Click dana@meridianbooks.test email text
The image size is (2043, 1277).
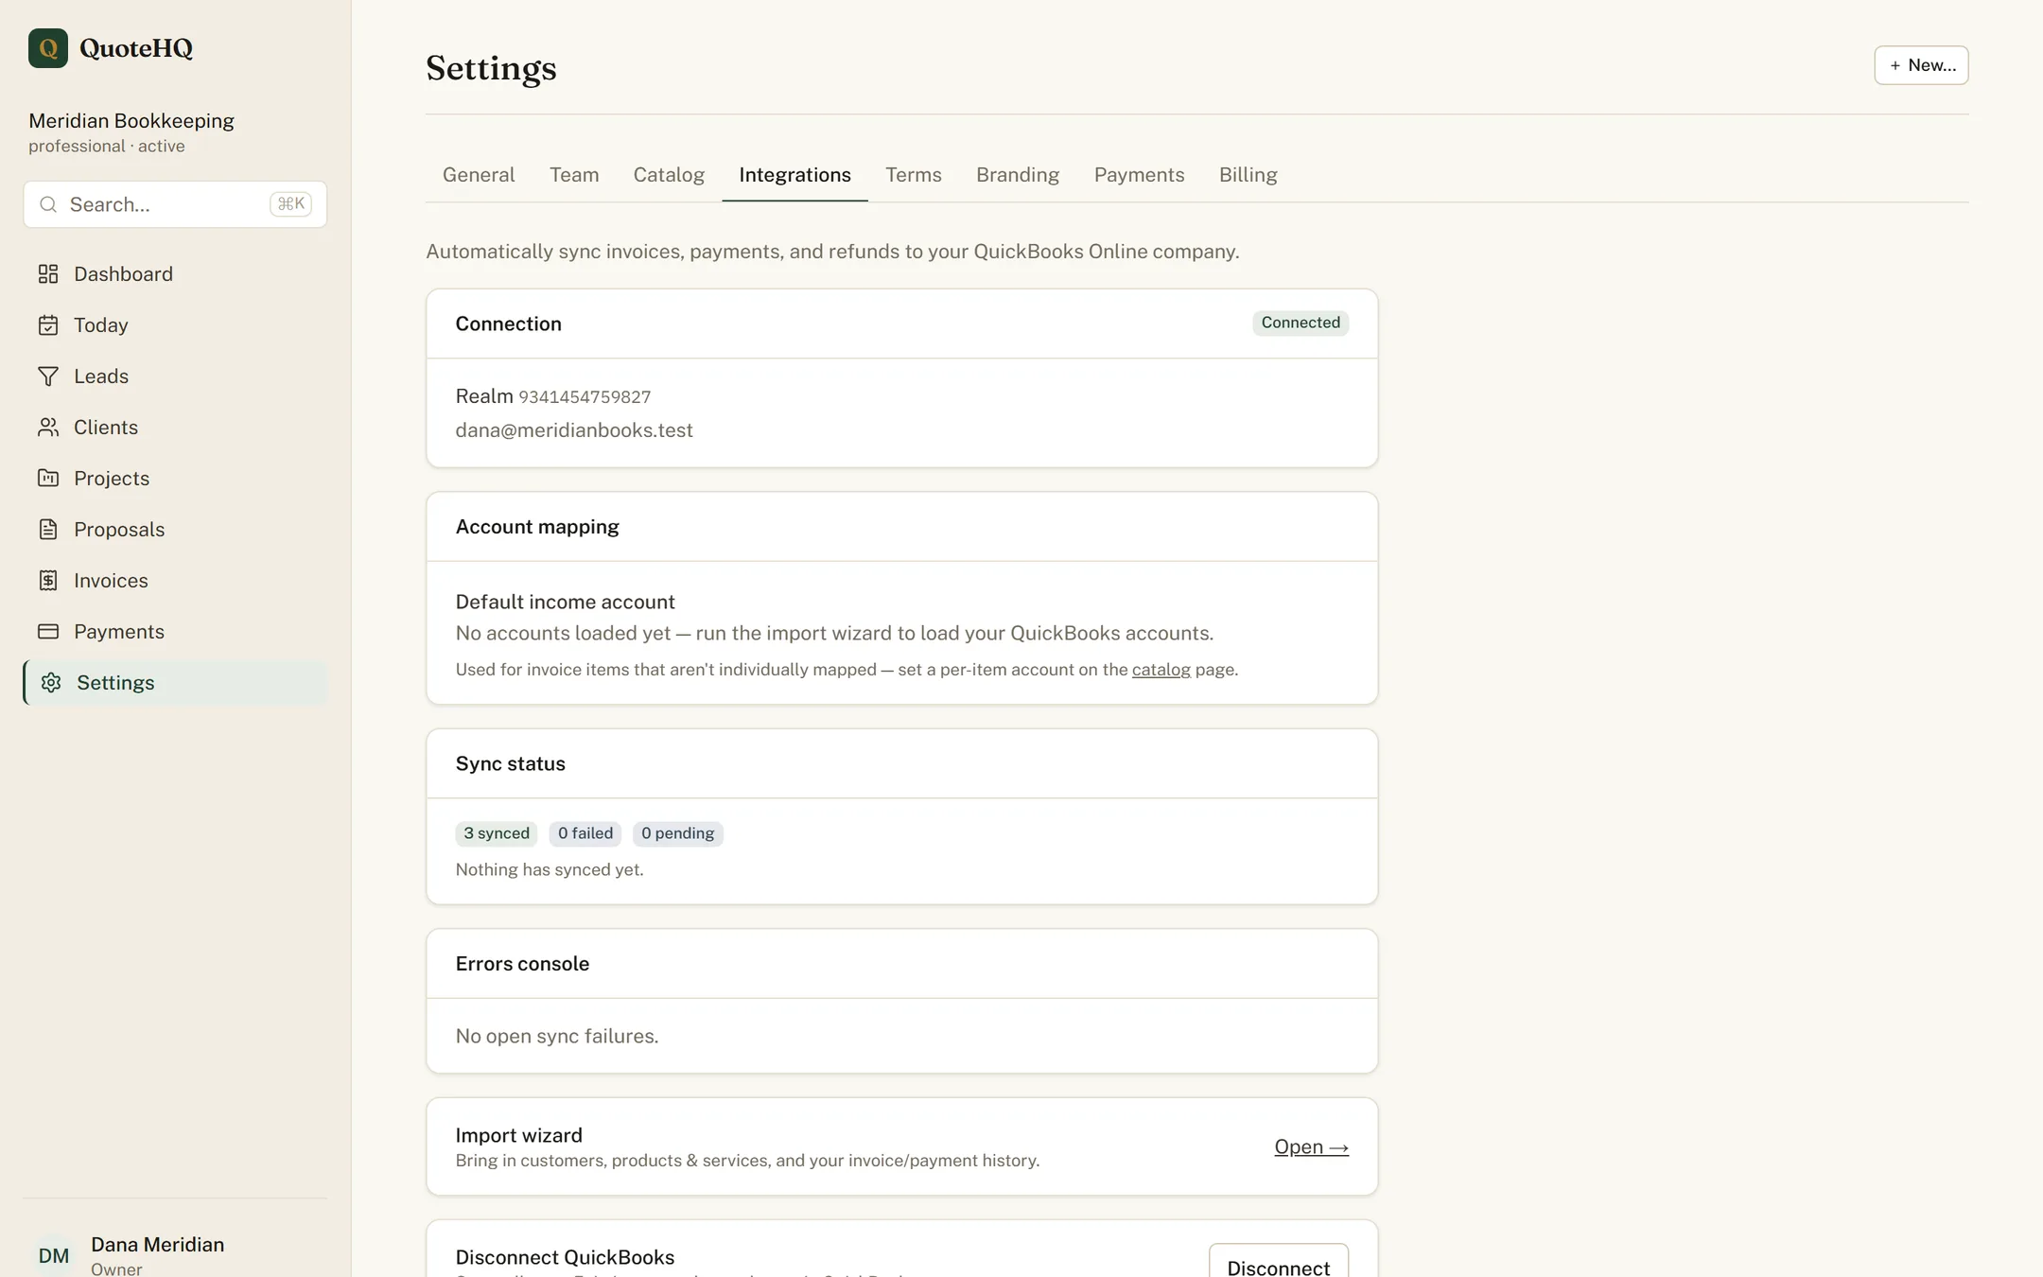574,430
